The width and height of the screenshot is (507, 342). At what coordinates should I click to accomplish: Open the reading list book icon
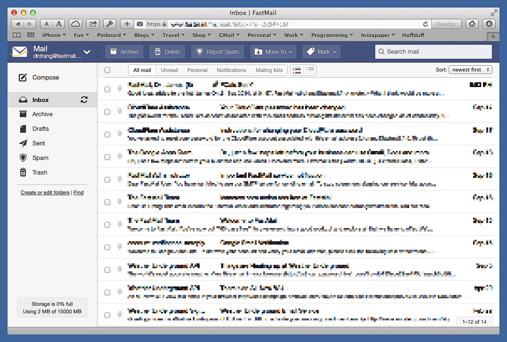[16, 35]
